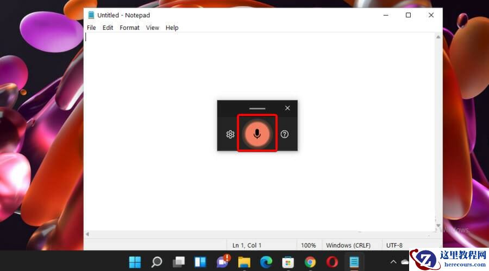Open the Format menu

pos(129,28)
